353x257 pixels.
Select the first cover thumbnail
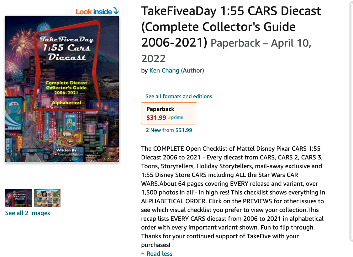18,198
